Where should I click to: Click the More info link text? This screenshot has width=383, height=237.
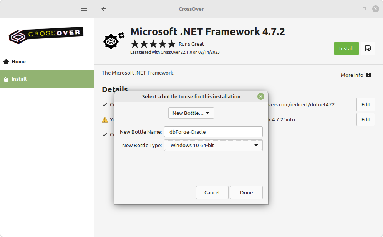352,75
